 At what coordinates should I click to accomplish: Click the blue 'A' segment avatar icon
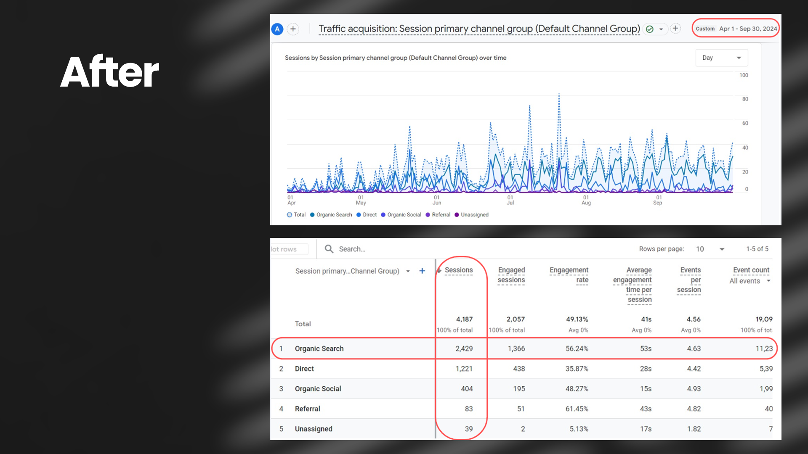coord(277,29)
